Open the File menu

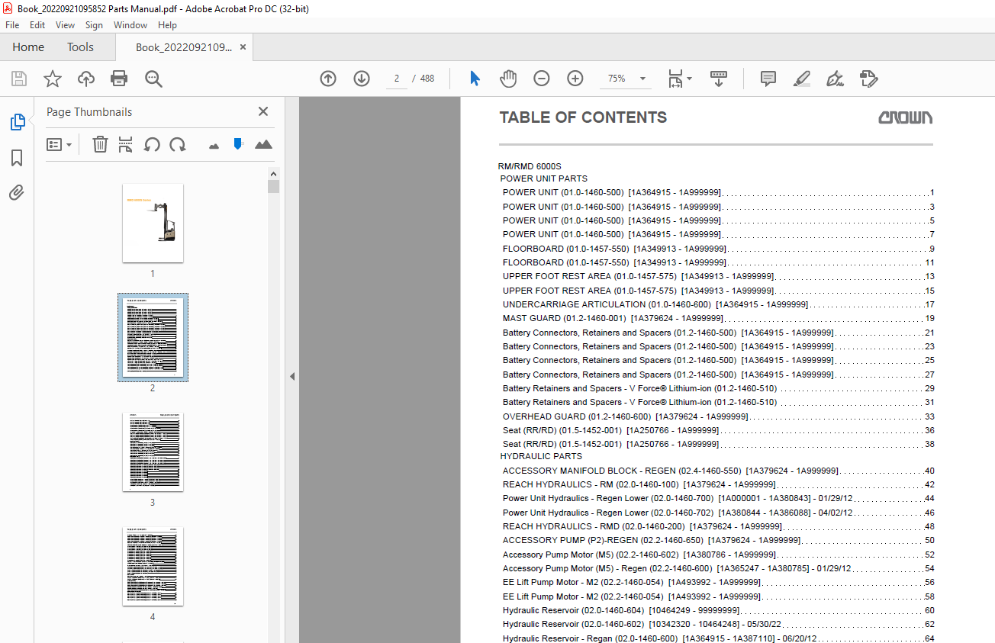[12, 25]
